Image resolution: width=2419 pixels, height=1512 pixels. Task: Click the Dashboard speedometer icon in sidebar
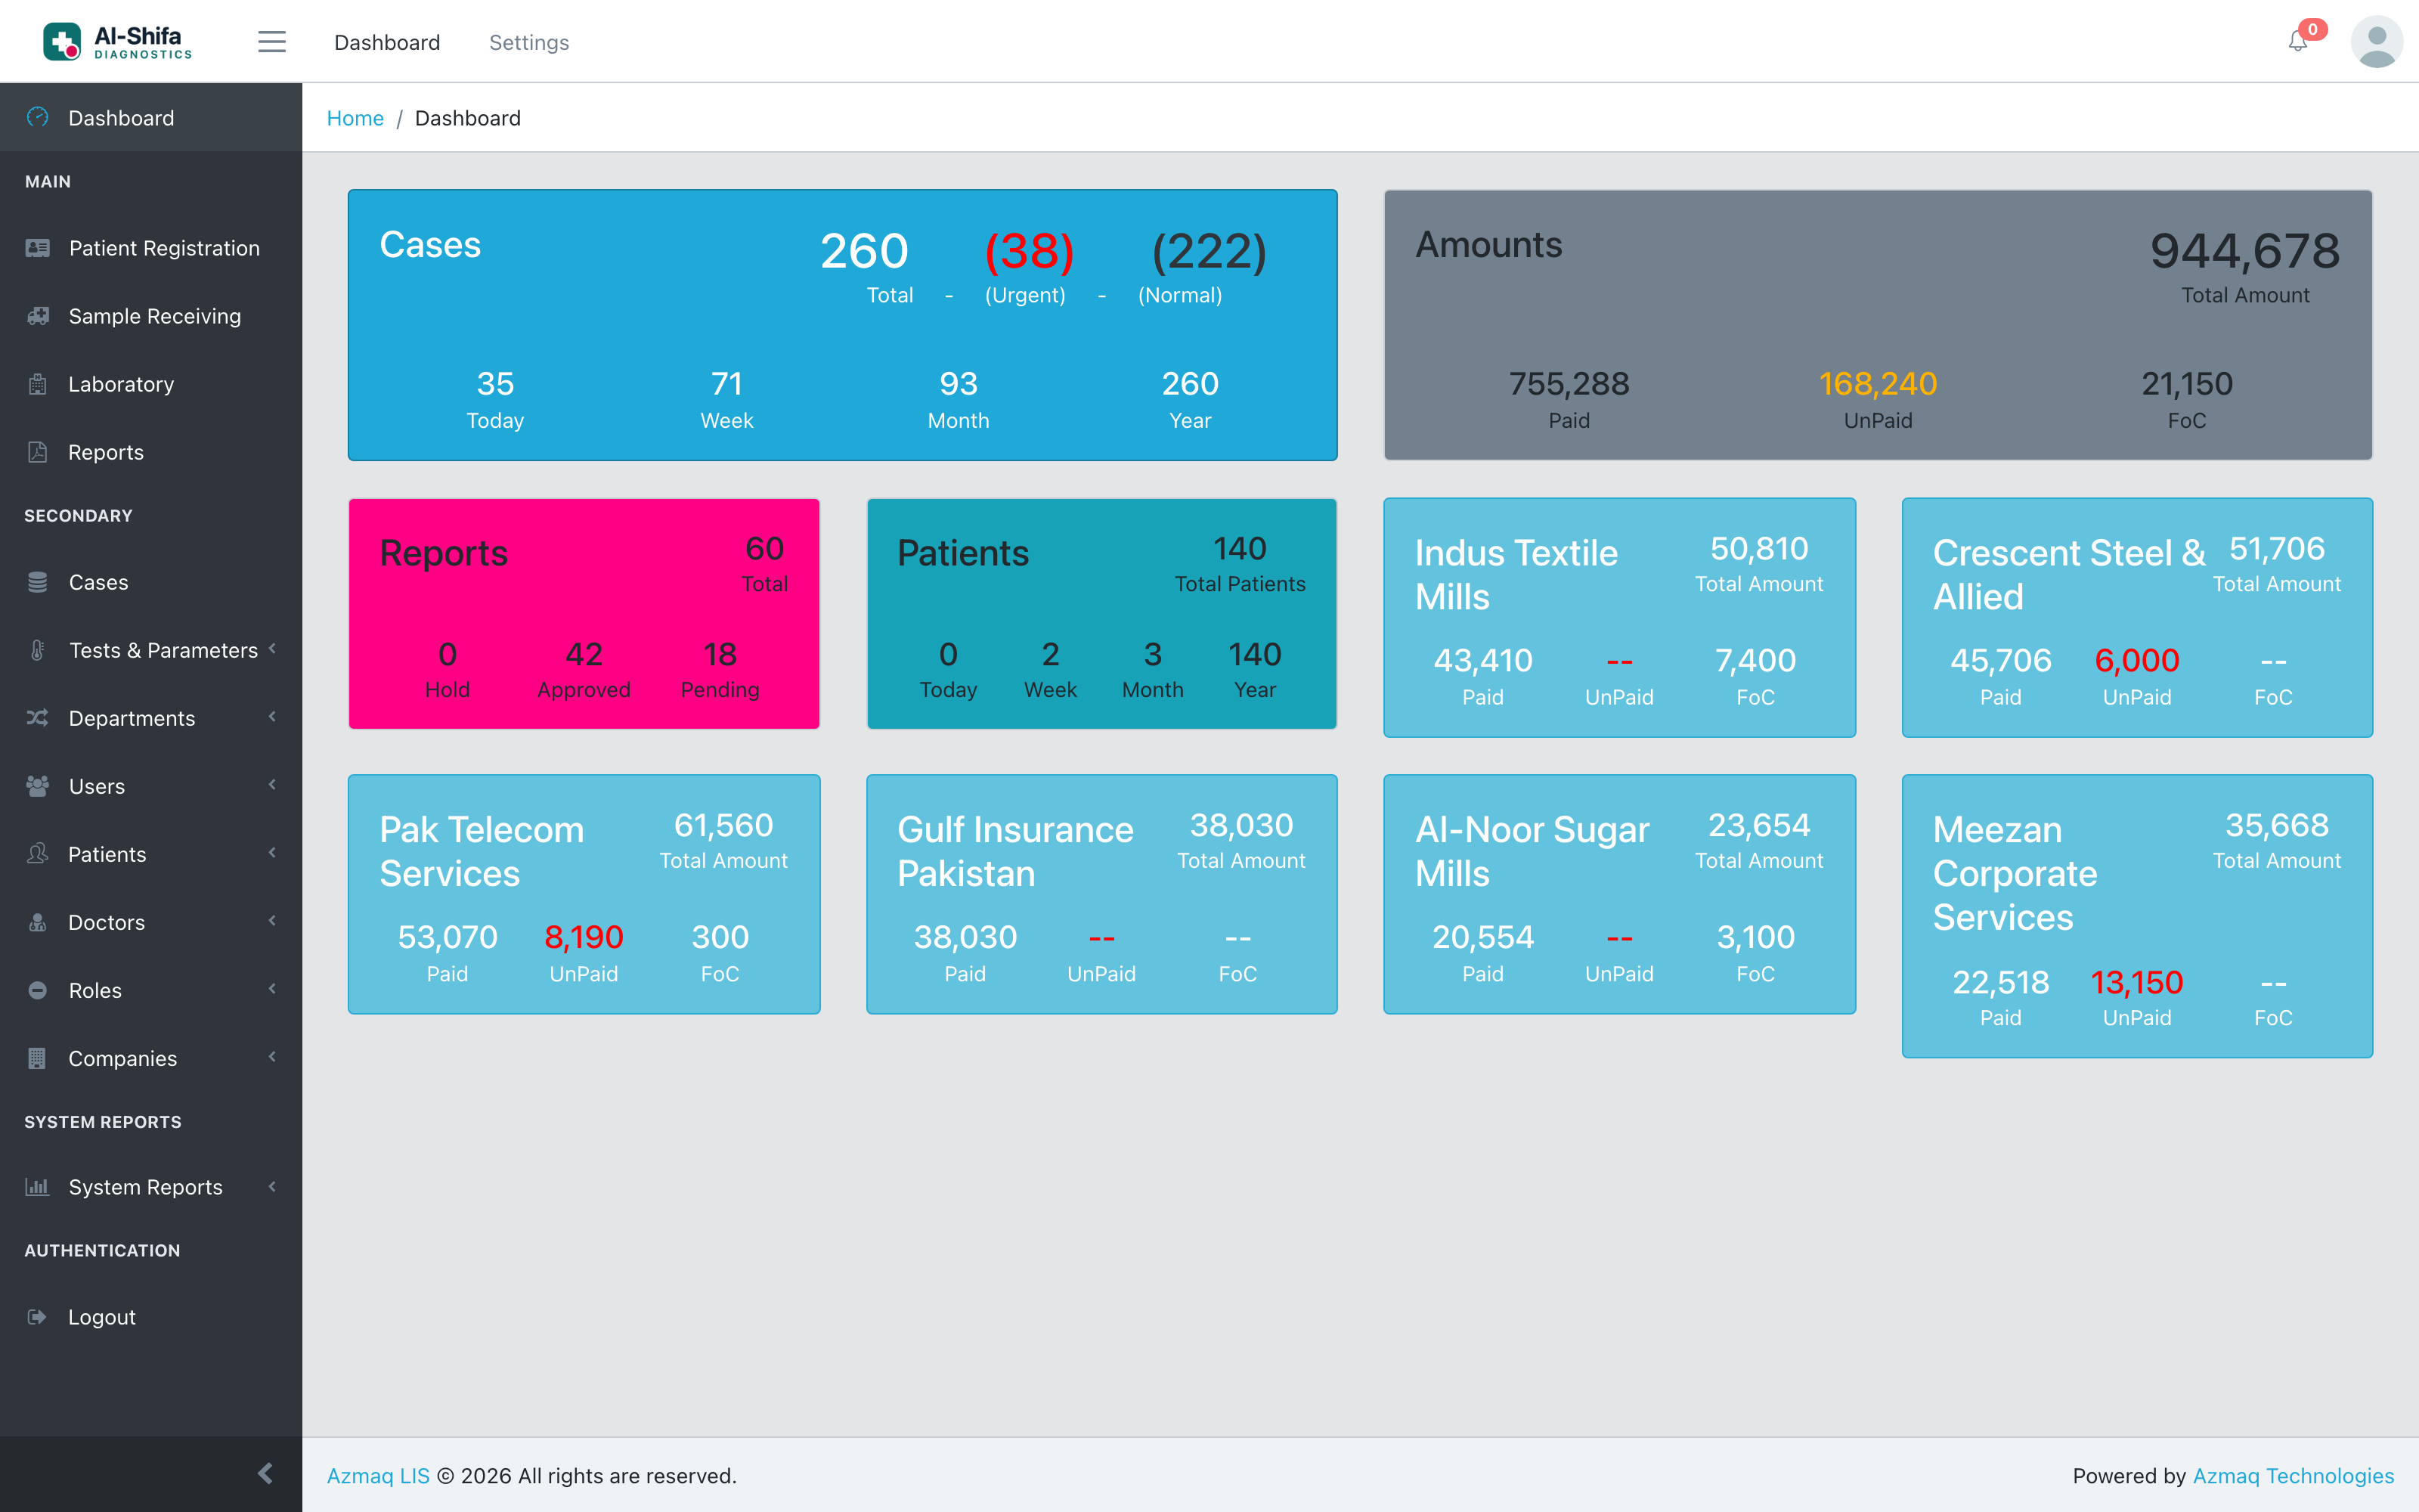(x=37, y=117)
